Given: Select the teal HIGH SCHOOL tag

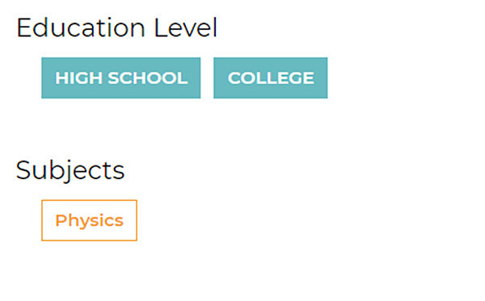Looking at the screenshot, I should click(x=121, y=77).
